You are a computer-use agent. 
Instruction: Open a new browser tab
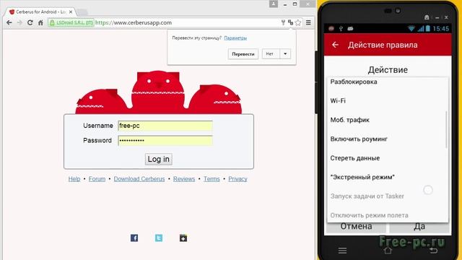click(x=82, y=12)
